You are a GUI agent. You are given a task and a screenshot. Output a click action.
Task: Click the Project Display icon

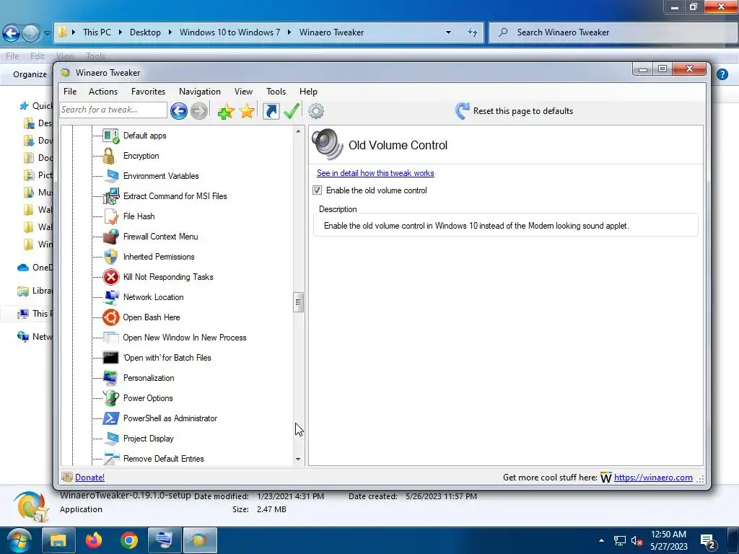pyautogui.click(x=110, y=439)
